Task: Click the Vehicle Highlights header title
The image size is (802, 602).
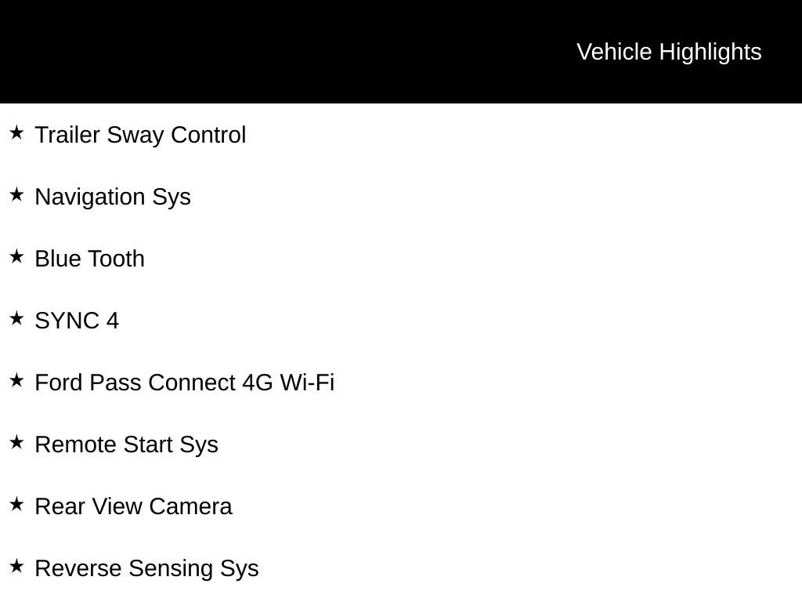Action: click(x=669, y=52)
